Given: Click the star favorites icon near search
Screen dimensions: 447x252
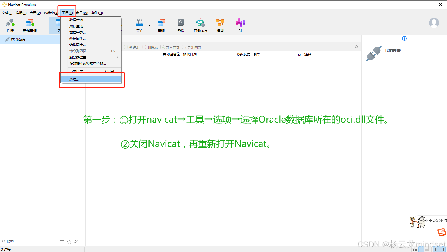Looking at the screenshot, I should 69,242.
